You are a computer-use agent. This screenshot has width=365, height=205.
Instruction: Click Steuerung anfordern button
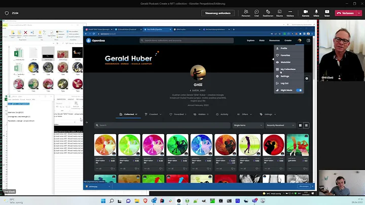(x=218, y=13)
